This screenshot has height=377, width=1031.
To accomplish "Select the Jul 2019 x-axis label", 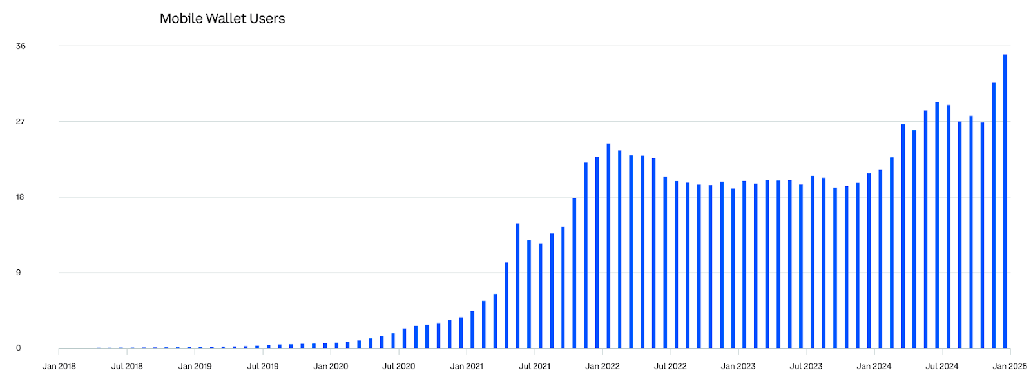I will pos(263,366).
